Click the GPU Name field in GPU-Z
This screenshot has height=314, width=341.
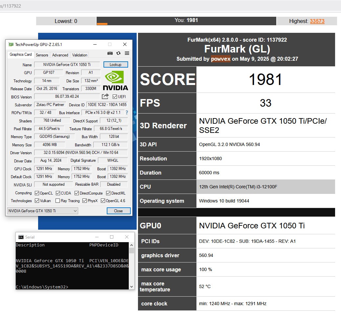click(67, 65)
